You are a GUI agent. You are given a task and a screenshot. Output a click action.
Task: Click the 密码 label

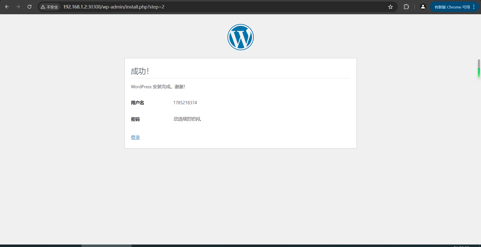(x=135, y=119)
